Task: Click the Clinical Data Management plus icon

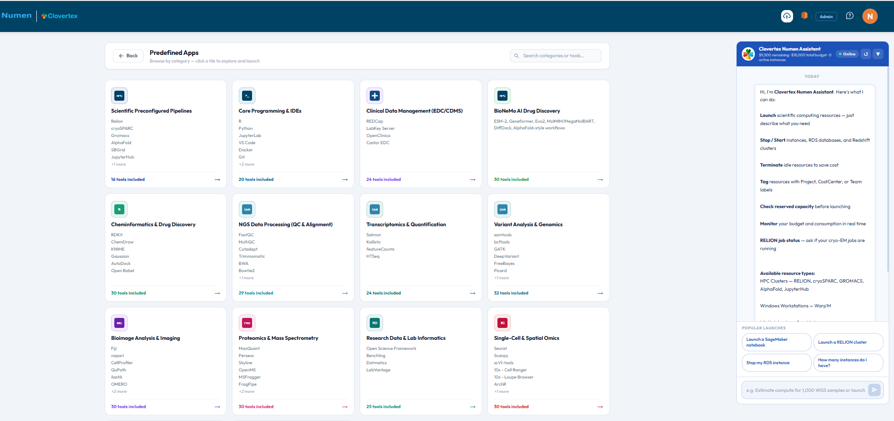Action: coord(375,95)
